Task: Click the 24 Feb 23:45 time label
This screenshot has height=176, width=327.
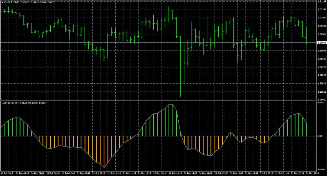Action: [313, 173]
